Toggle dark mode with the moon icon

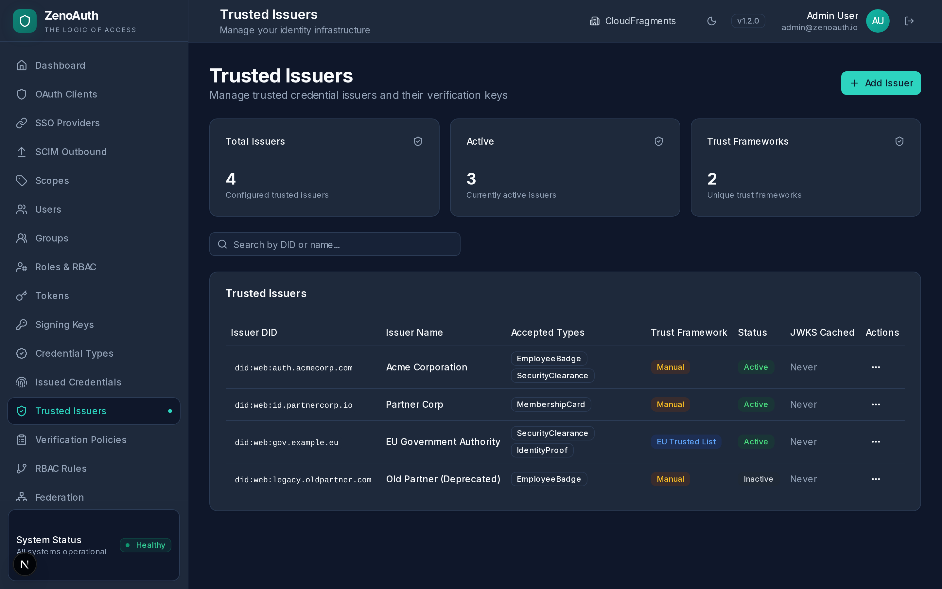[711, 21]
